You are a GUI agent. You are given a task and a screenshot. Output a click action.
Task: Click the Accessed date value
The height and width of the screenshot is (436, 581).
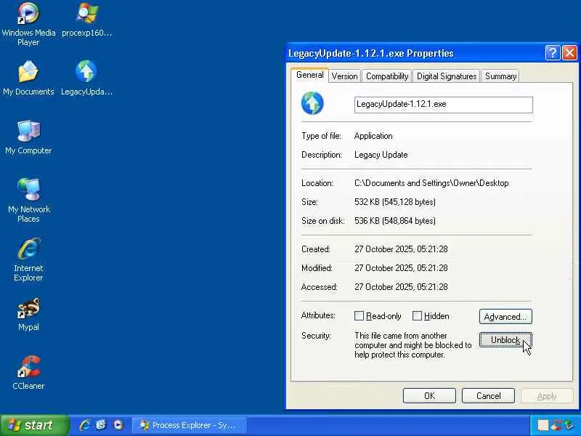coord(401,287)
